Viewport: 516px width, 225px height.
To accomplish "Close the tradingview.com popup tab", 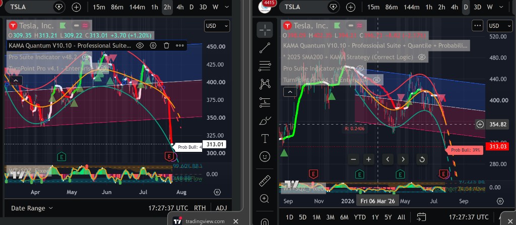I will [235, 221].
